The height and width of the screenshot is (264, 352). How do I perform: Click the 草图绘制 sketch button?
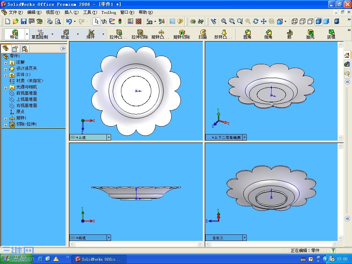pyautogui.click(x=40, y=34)
